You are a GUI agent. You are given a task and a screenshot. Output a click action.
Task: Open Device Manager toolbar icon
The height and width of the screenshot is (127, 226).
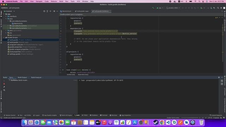pyautogui.click(x=211, y=8)
